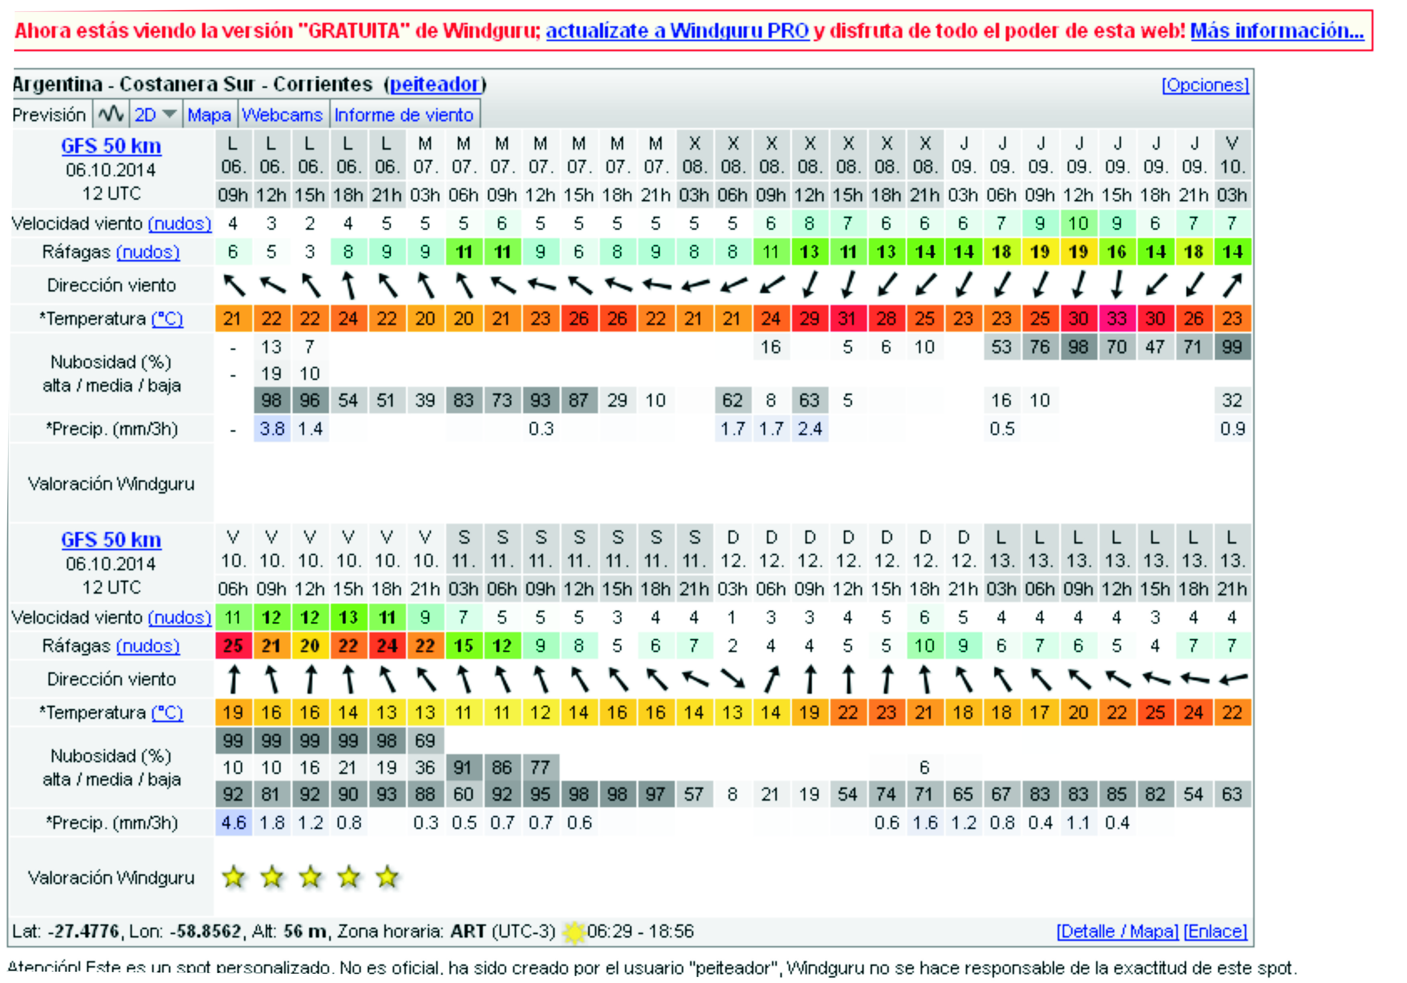Click wind arrow for L 13. 18h
The image size is (1407, 983).
coord(1194,679)
